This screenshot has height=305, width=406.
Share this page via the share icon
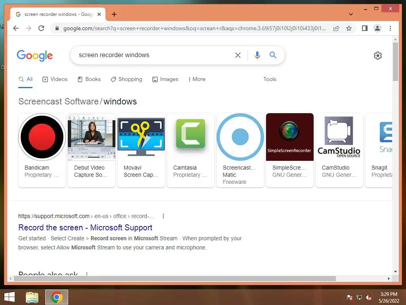336,28
